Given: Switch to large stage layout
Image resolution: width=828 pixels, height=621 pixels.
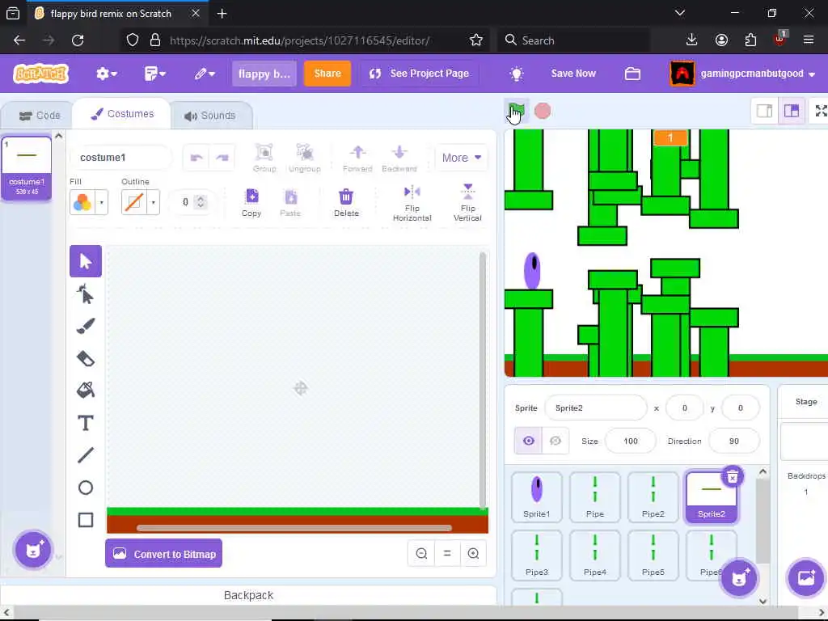Looking at the screenshot, I should (791, 111).
